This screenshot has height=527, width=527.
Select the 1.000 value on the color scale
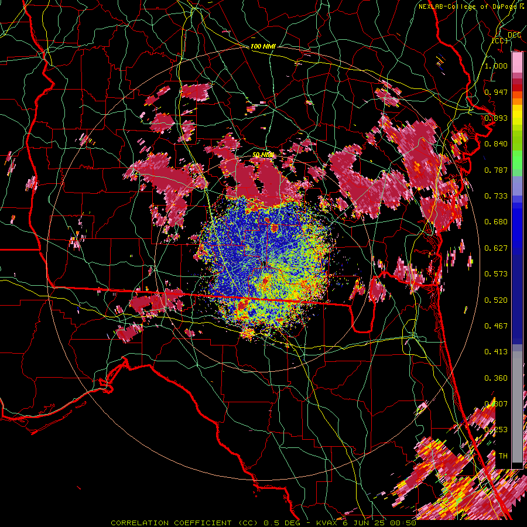tap(496, 66)
